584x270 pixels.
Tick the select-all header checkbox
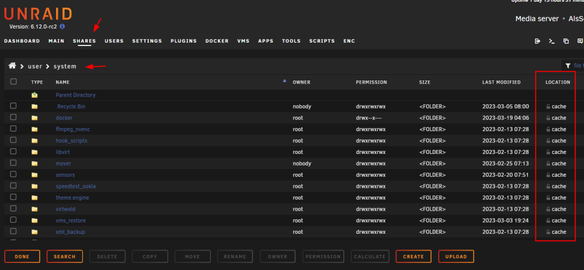point(13,82)
